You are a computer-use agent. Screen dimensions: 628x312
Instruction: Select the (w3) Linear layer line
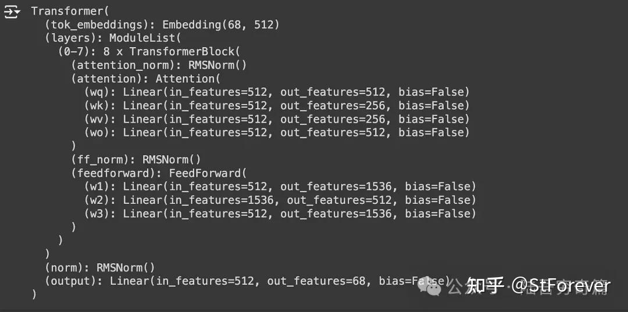pos(280,213)
